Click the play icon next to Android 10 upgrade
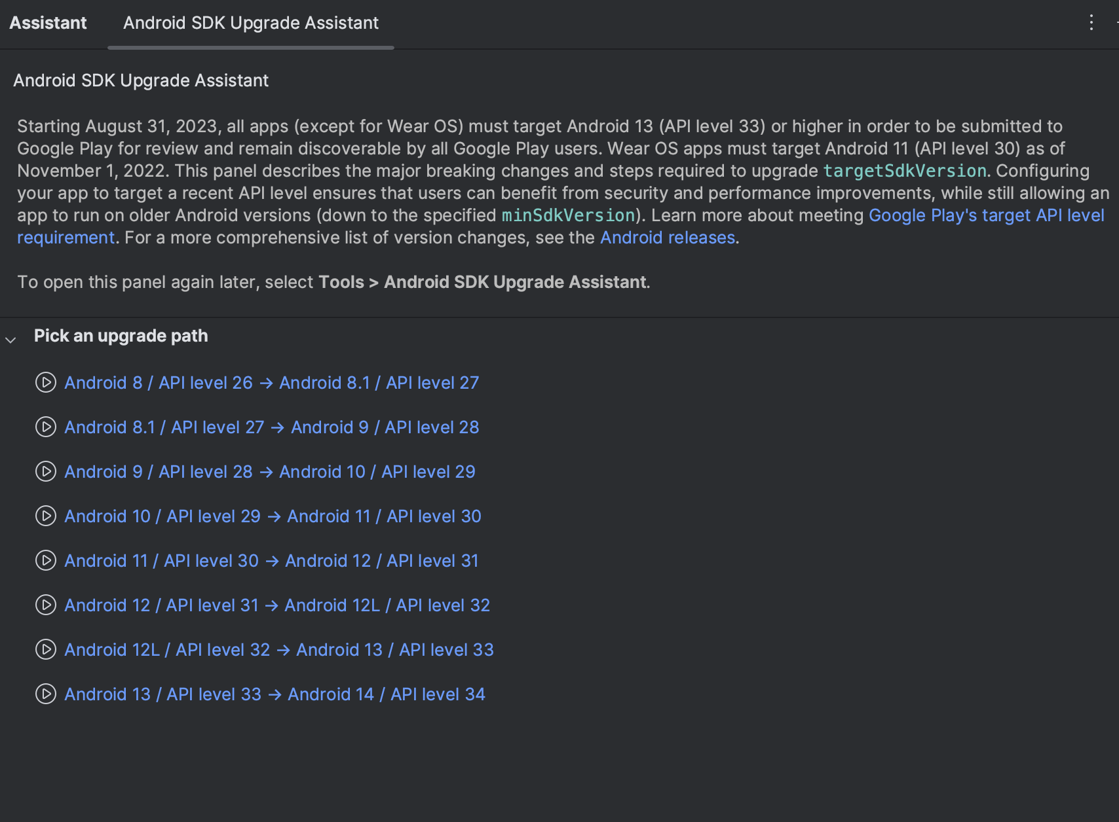Image resolution: width=1119 pixels, height=822 pixels. (x=45, y=516)
